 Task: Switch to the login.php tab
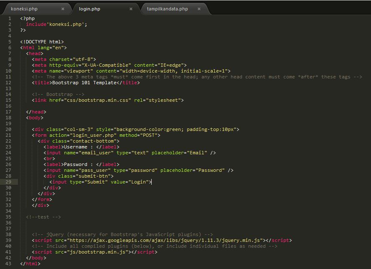(x=89, y=9)
